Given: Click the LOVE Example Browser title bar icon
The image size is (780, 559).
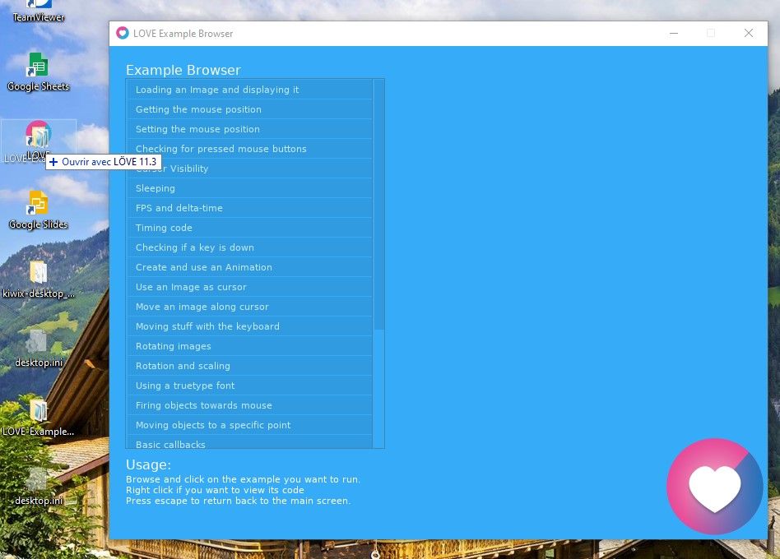Looking at the screenshot, I should tap(123, 33).
